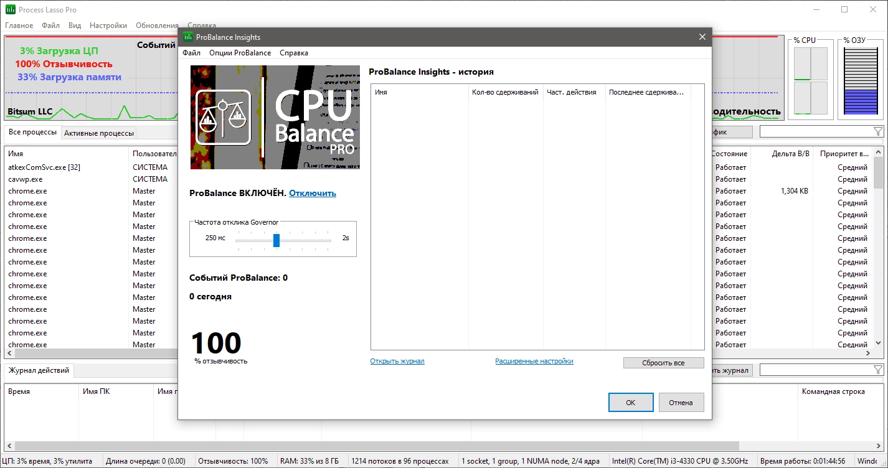Click the Governor response frequency slider thumb

[x=276, y=240]
